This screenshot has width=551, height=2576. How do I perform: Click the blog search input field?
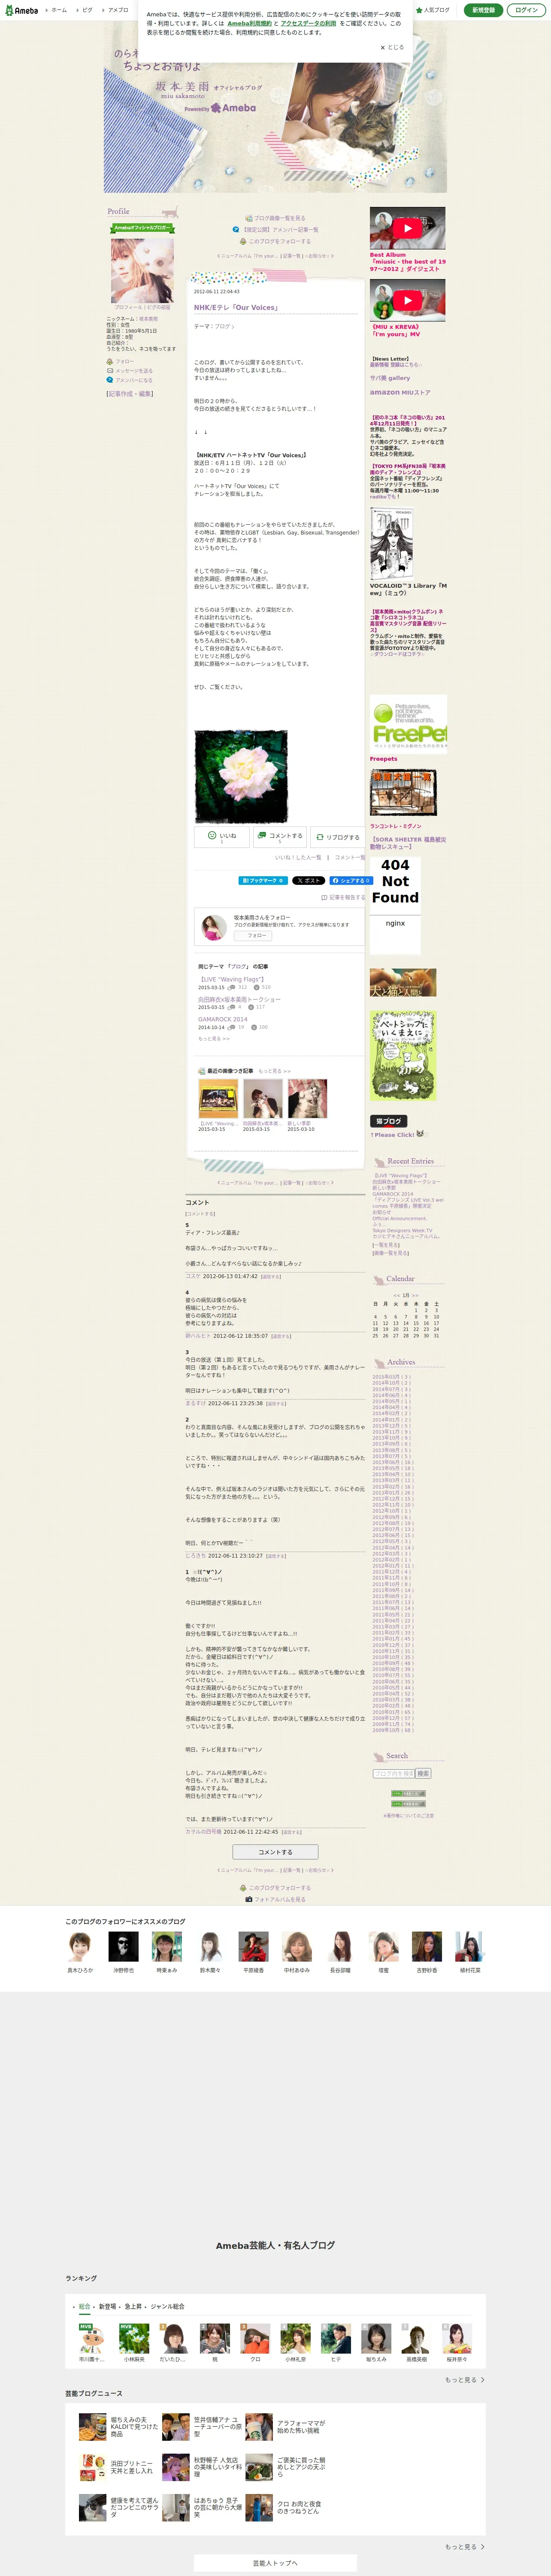(x=393, y=1773)
